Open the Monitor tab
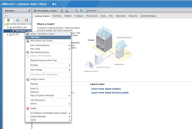This screenshot has height=129, width=192. pyautogui.click(x=68, y=16)
